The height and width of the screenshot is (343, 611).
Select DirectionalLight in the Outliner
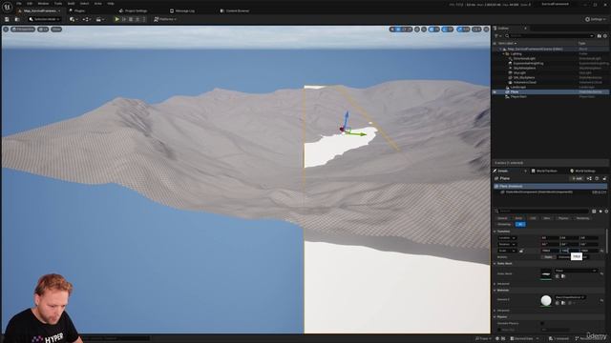point(524,58)
